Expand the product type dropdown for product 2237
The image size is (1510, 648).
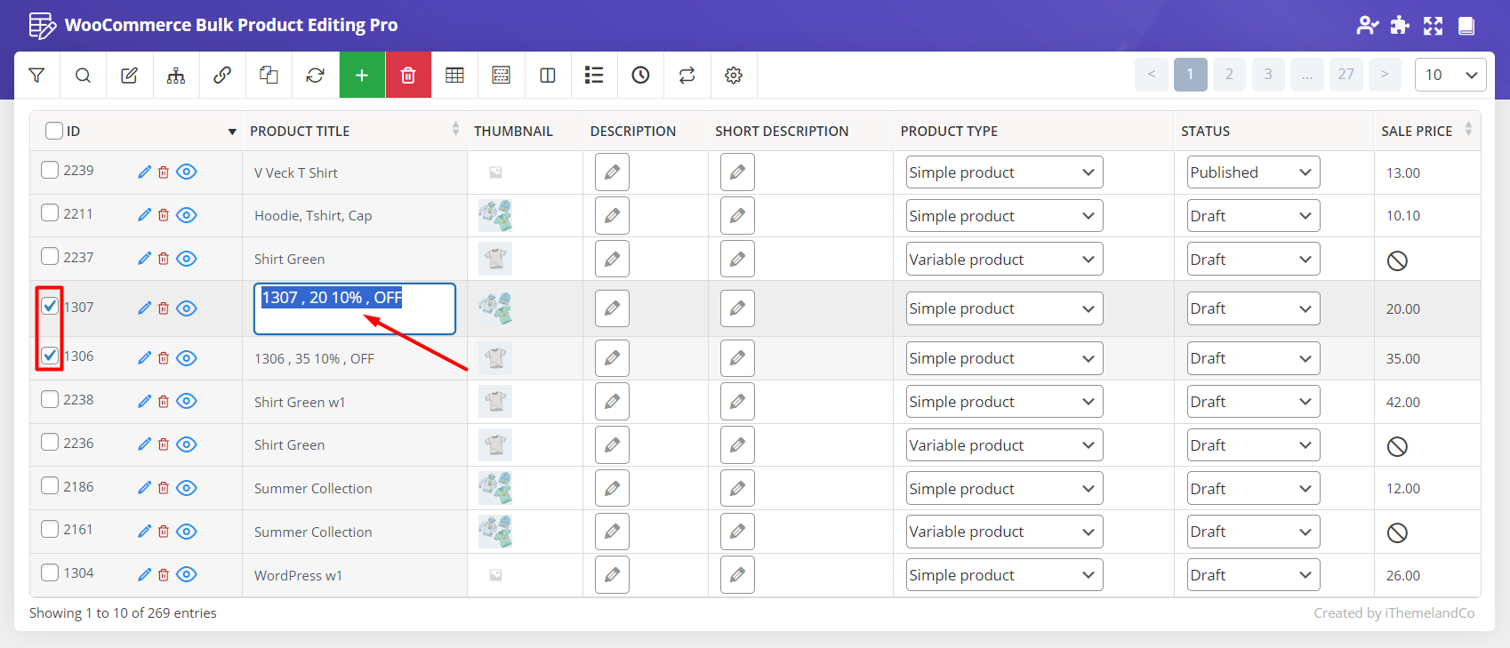pyautogui.click(x=1003, y=260)
